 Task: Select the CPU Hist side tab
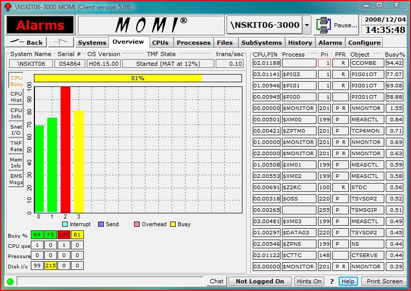click(16, 97)
